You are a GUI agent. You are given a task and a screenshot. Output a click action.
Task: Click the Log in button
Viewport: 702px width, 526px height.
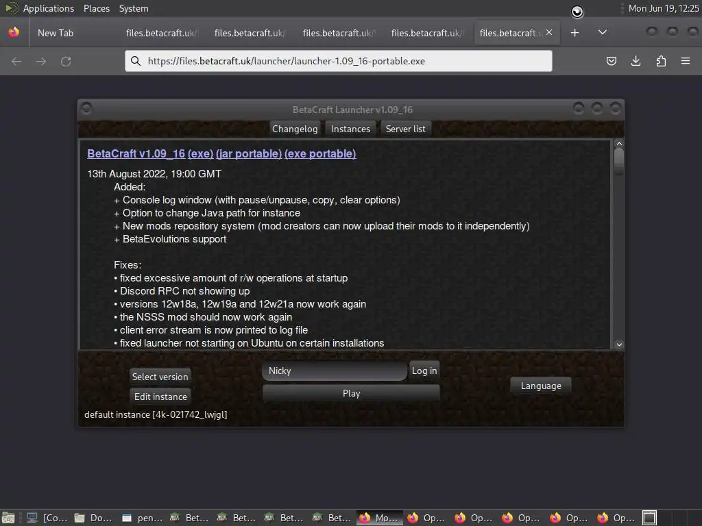point(424,371)
